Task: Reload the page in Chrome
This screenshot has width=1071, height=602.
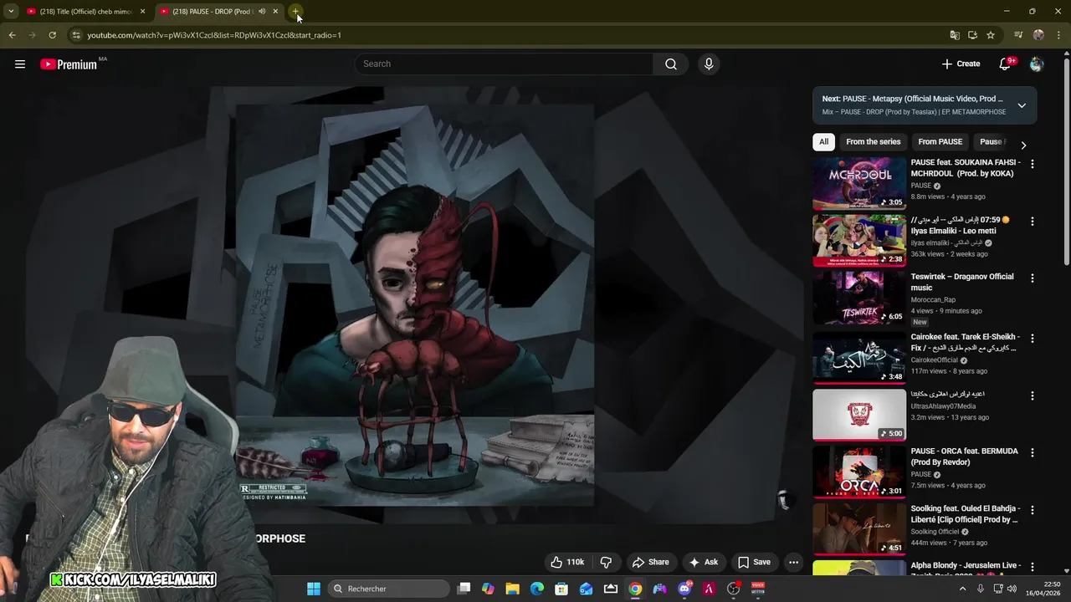Action: coord(52,35)
